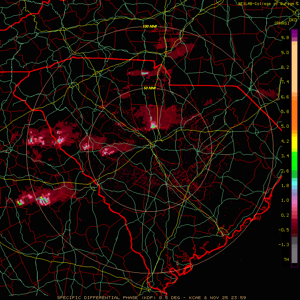Screen dimensions: 300x300
Task: Select the pink segment beside 1.0
Action: click(294, 202)
